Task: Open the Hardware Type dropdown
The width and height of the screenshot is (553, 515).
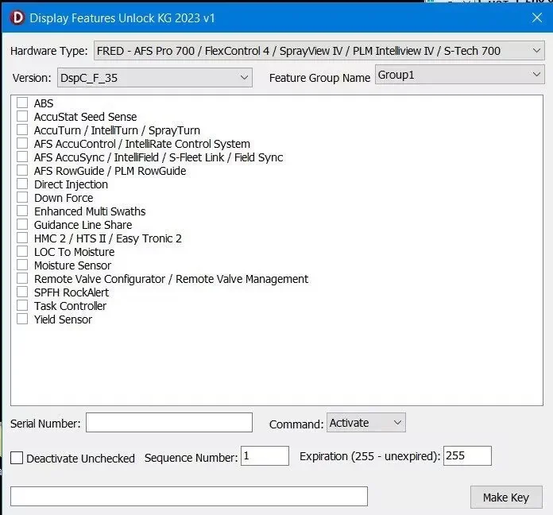Action: coord(319,51)
